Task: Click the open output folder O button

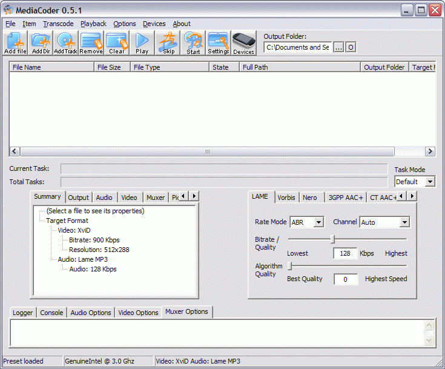Action: tap(351, 47)
